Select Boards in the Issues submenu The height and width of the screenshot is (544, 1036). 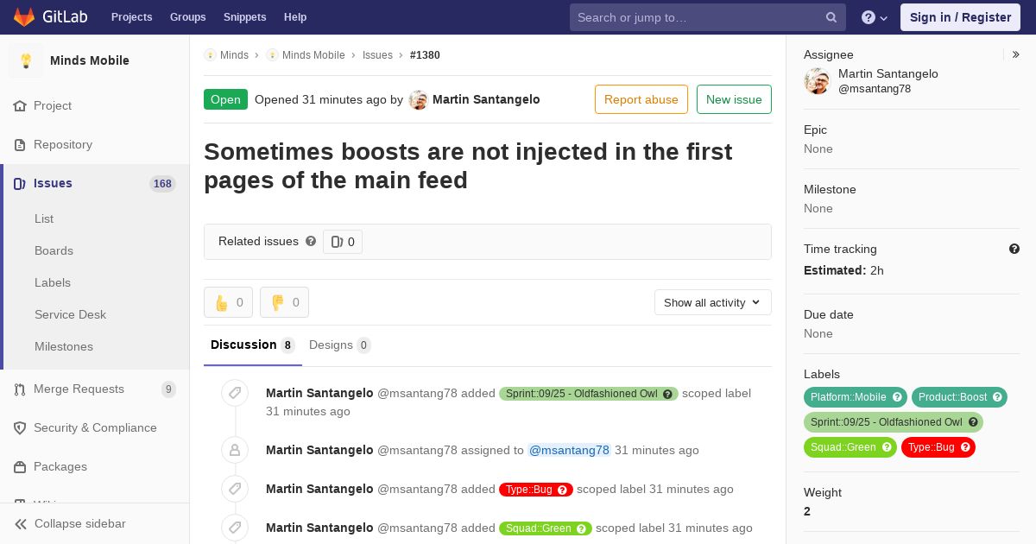(54, 250)
